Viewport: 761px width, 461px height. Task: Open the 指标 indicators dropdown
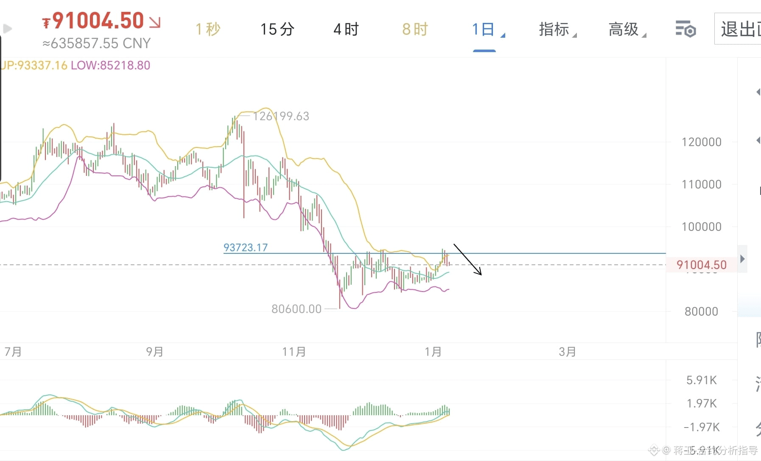pyautogui.click(x=555, y=29)
